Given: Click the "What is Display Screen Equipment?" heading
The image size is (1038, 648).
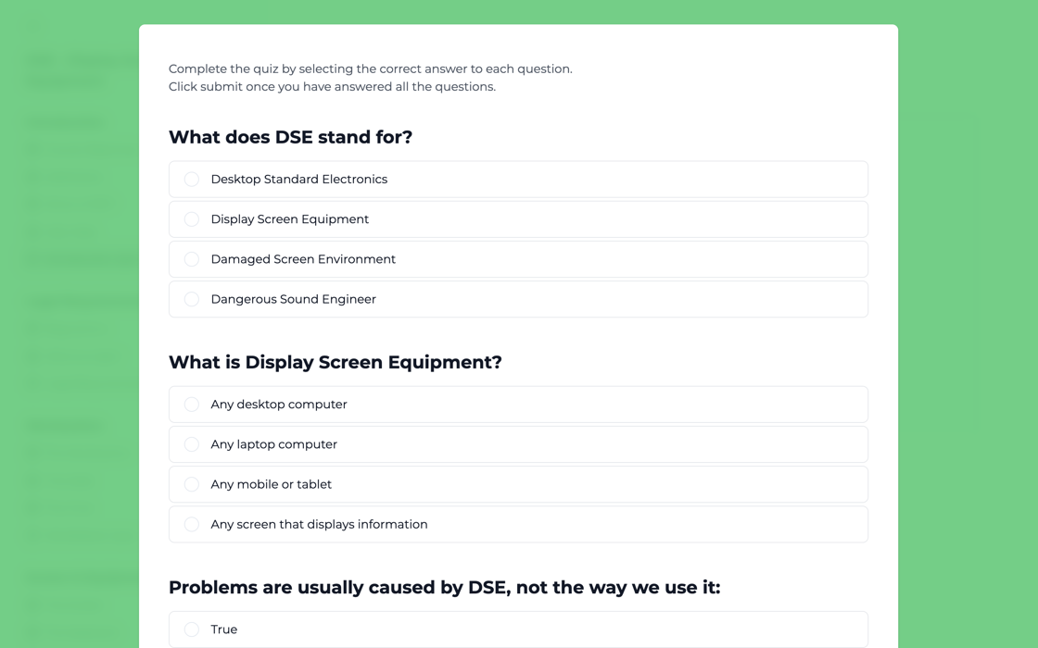Looking at the screenshot, I should (x=335, y=362).
